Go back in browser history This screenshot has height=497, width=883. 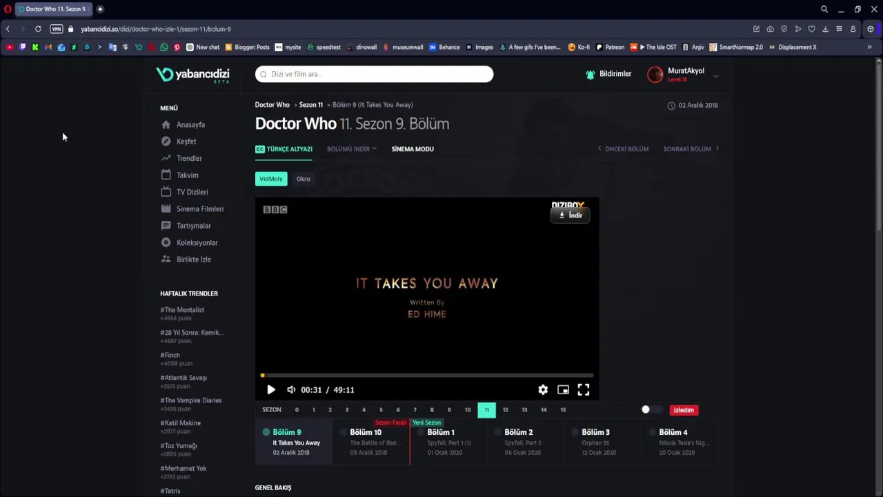8,29
